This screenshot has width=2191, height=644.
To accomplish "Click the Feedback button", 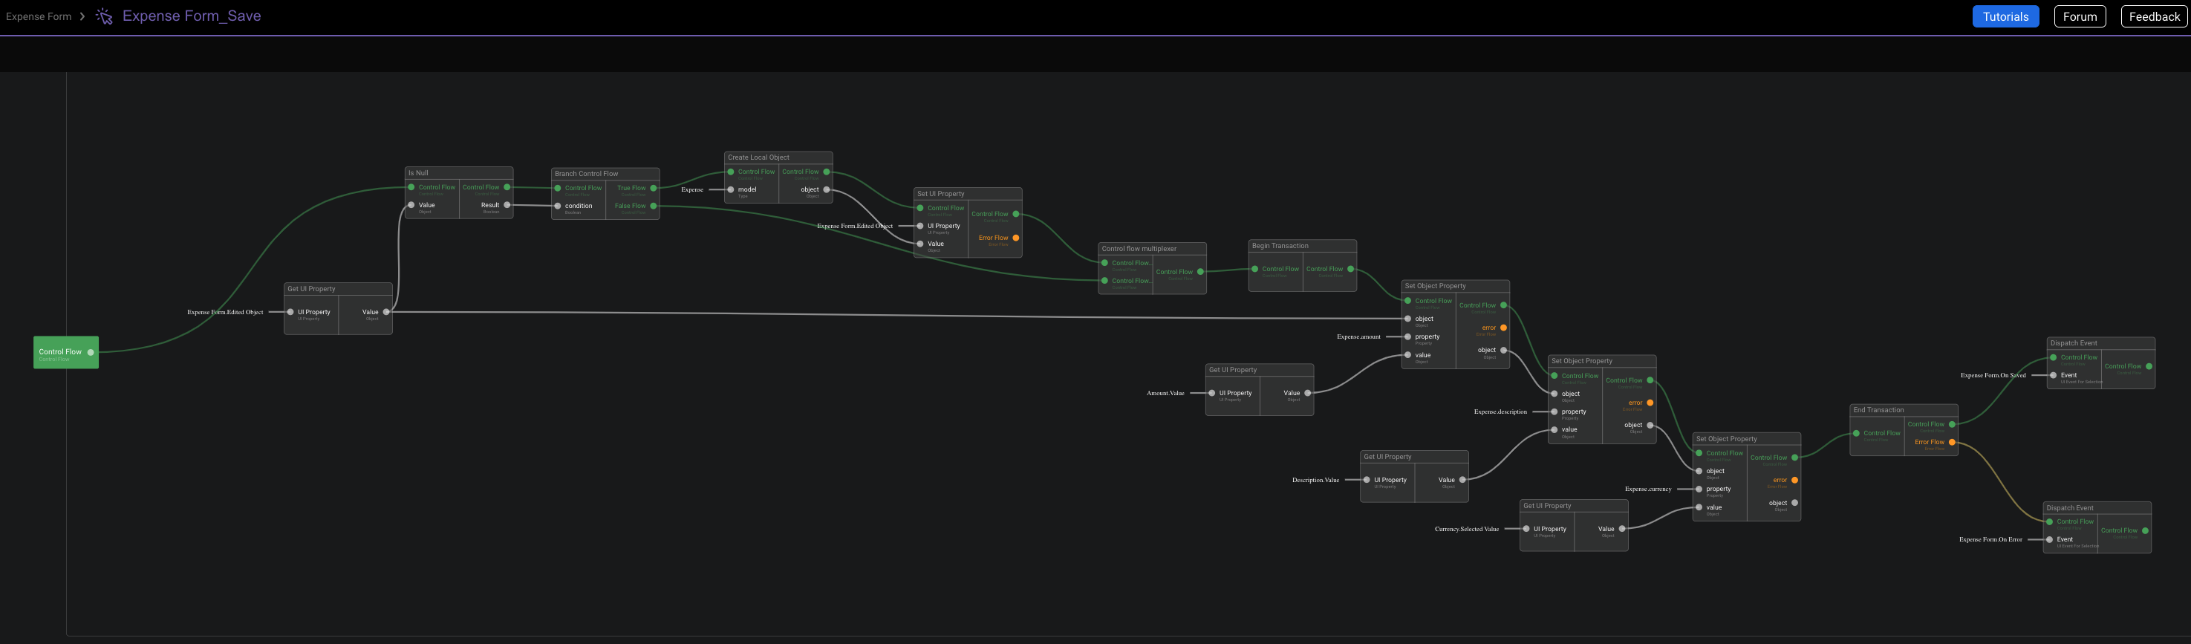I will pos(2154,16).
